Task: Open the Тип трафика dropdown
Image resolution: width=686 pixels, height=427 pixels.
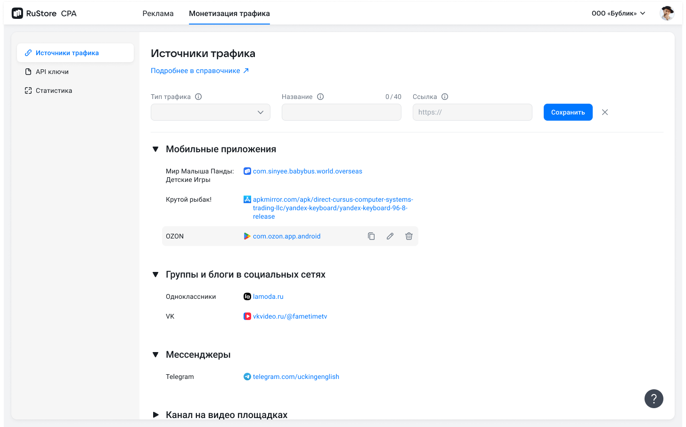Action: 211,112
